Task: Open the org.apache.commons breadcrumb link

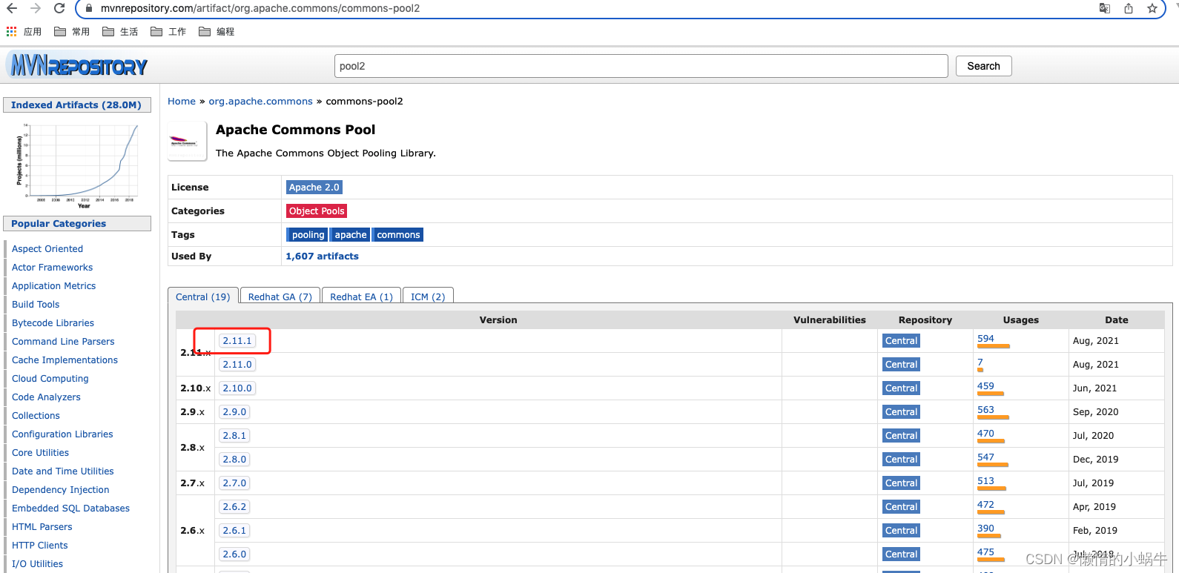Action: pos(260,102)
